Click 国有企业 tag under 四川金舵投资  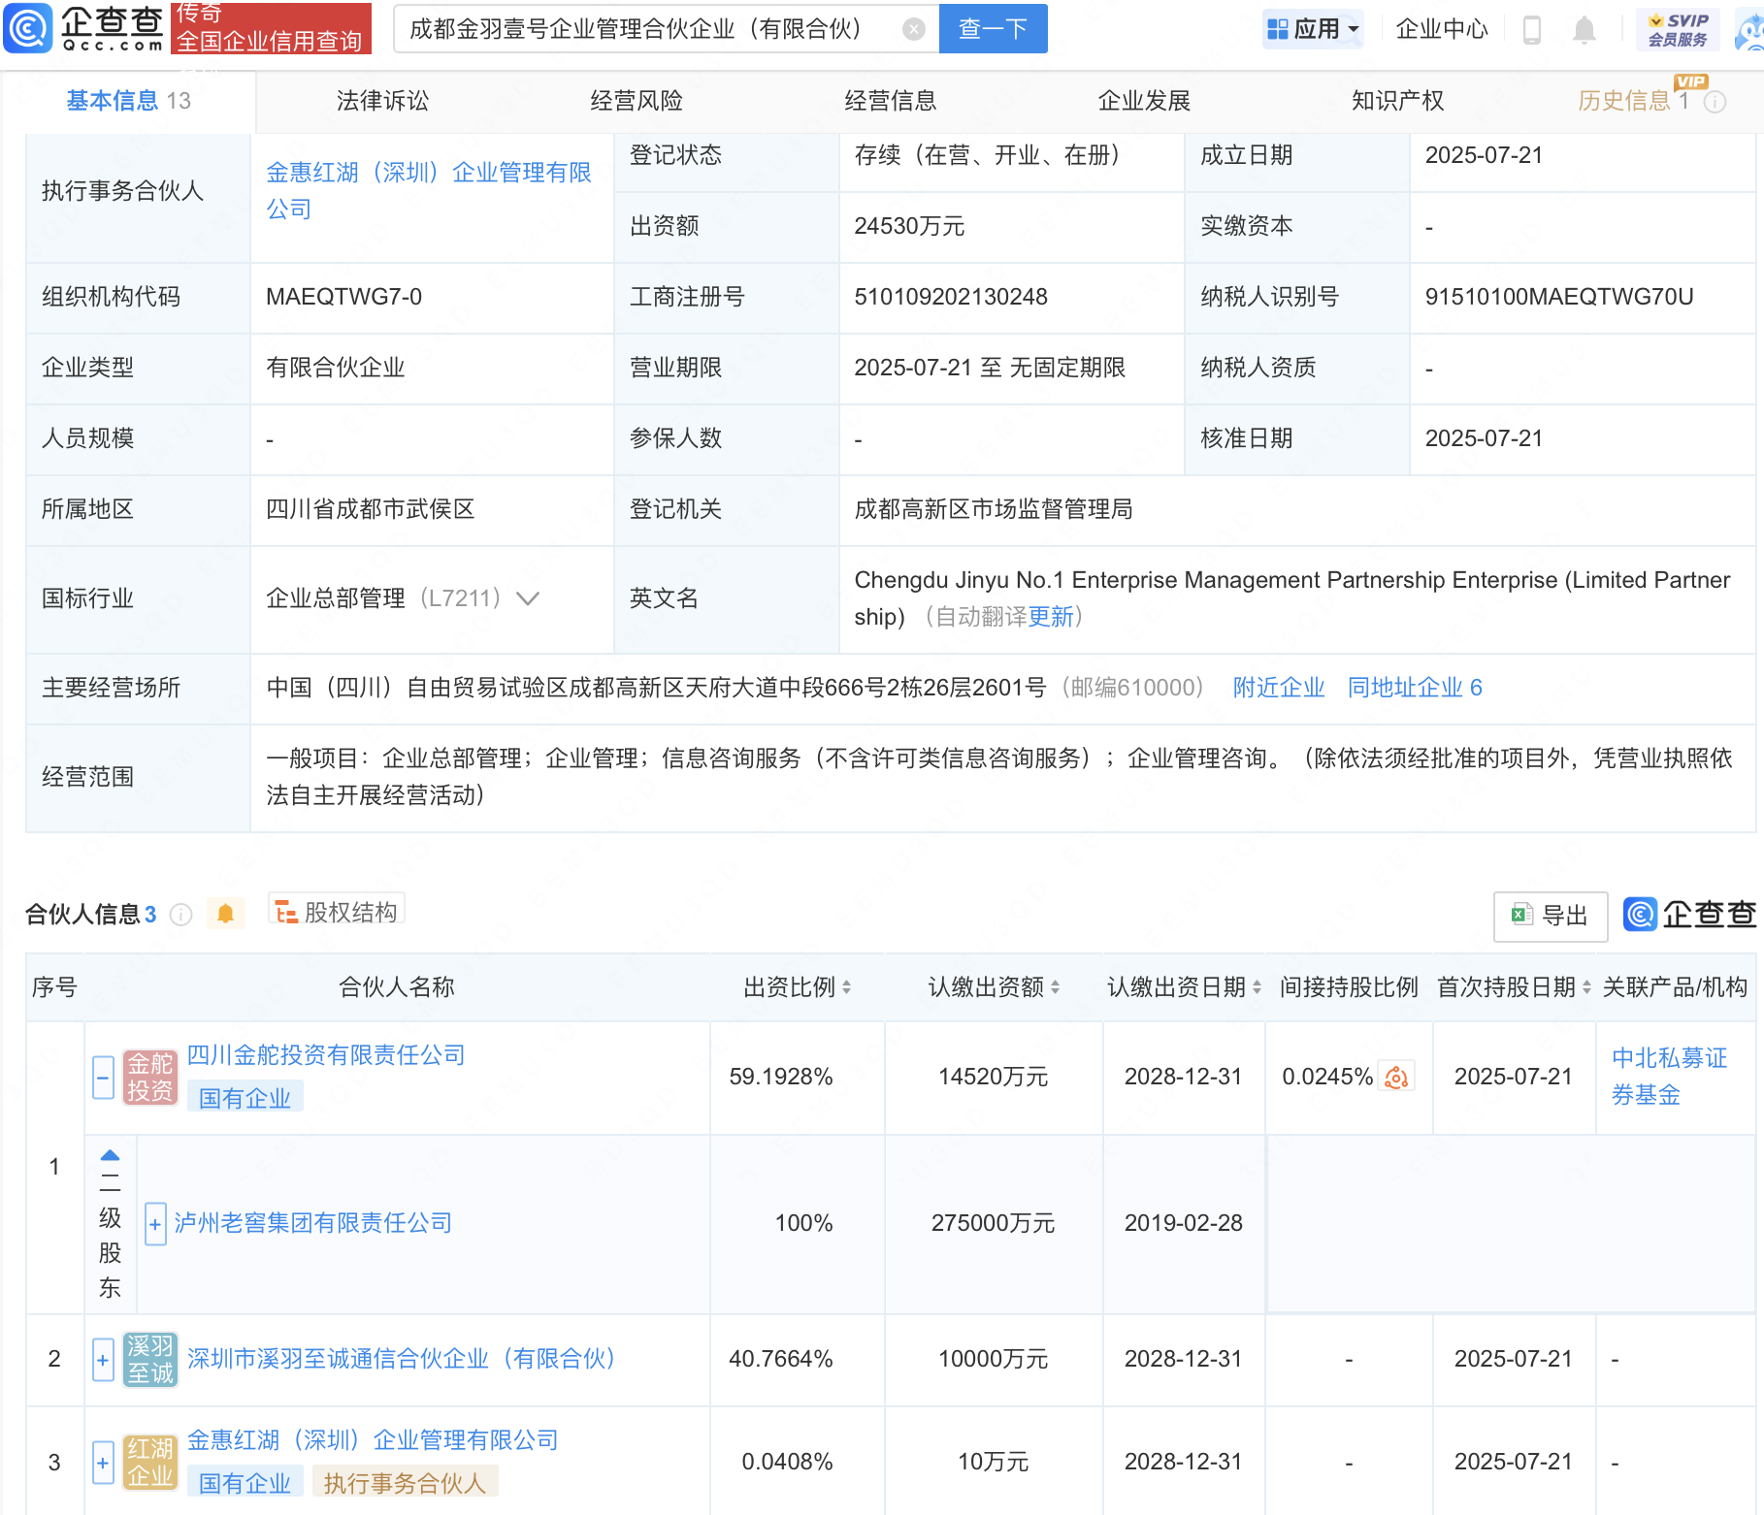point(245,1098)
